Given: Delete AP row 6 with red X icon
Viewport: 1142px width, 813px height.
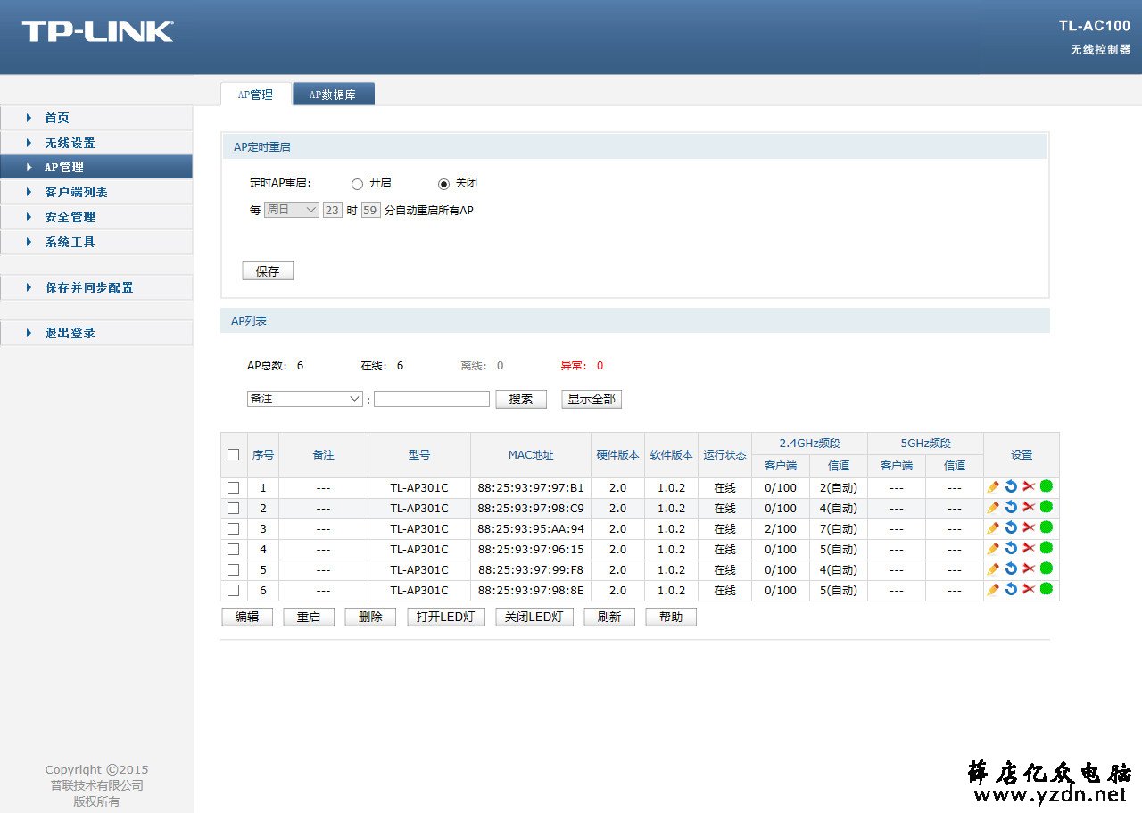Looking at the screenshot, I should coord(1029,589).
